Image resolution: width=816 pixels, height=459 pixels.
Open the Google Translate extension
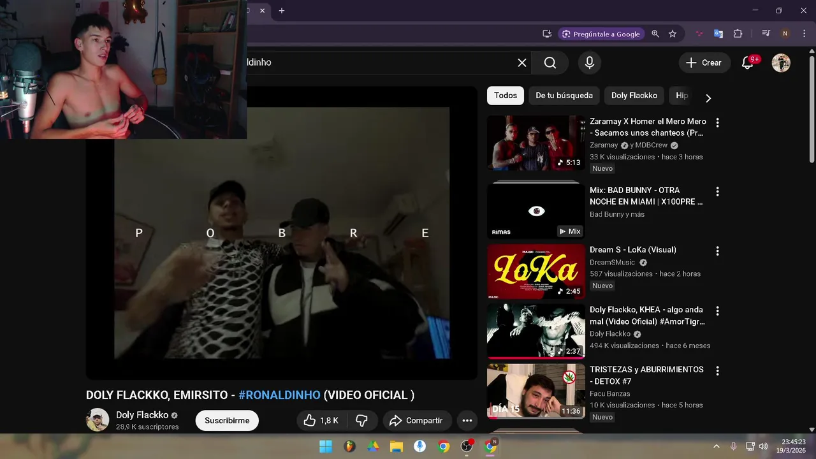pos(718,34)
